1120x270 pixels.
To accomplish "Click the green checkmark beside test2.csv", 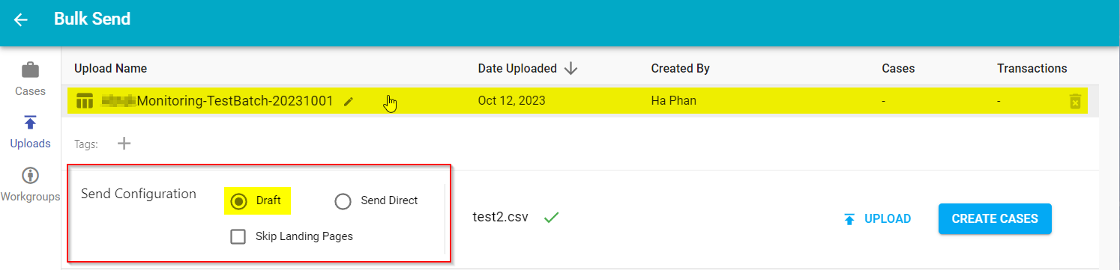I will tap(552, 218).
